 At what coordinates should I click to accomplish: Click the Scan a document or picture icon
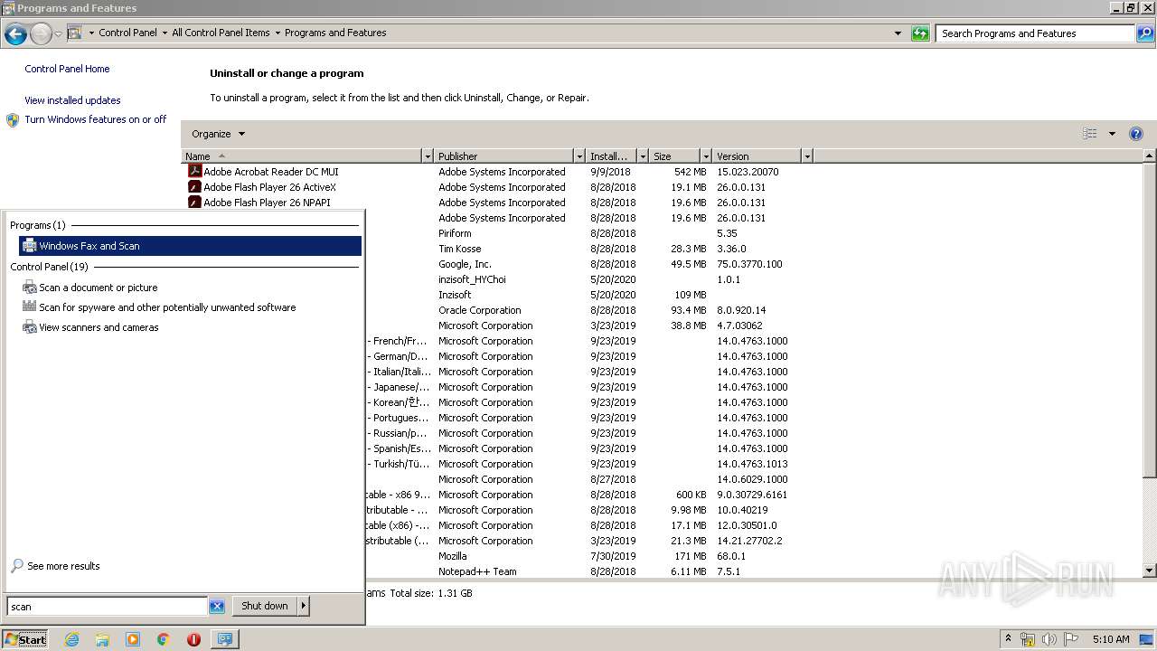point(29,288)
